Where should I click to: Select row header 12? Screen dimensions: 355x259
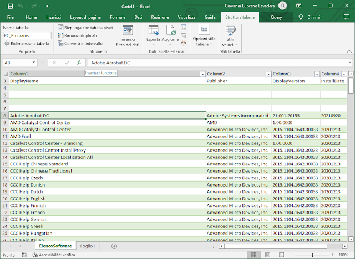(x=5, y=143)
